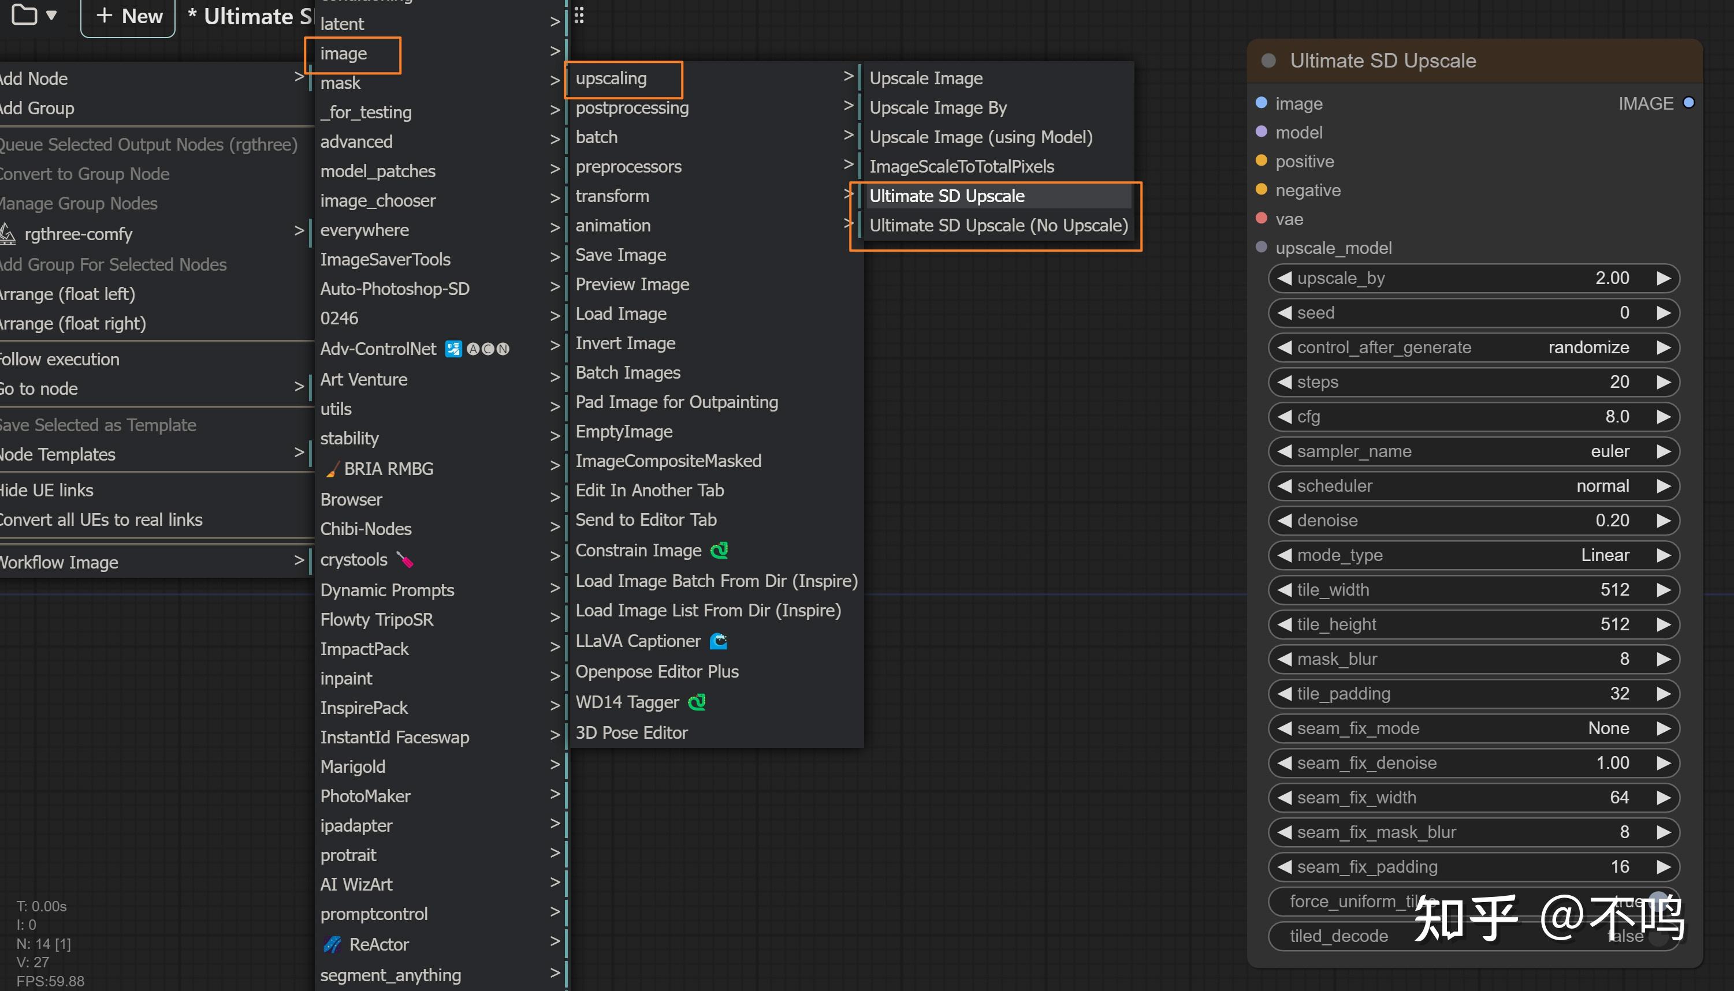Expand the preprocessors submenu

click(715, 167)
